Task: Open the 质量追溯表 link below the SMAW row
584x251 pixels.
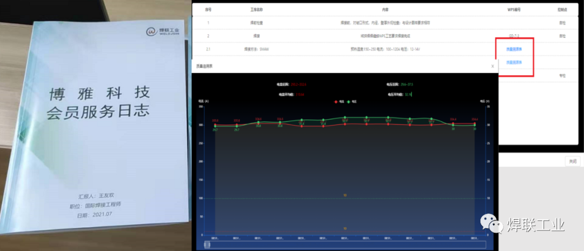Action: click(x=514, y=62)
